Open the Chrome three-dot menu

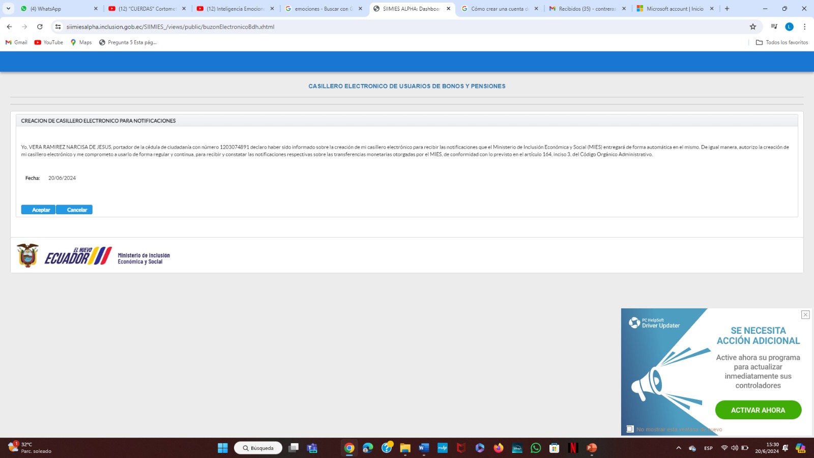(804, 27)
